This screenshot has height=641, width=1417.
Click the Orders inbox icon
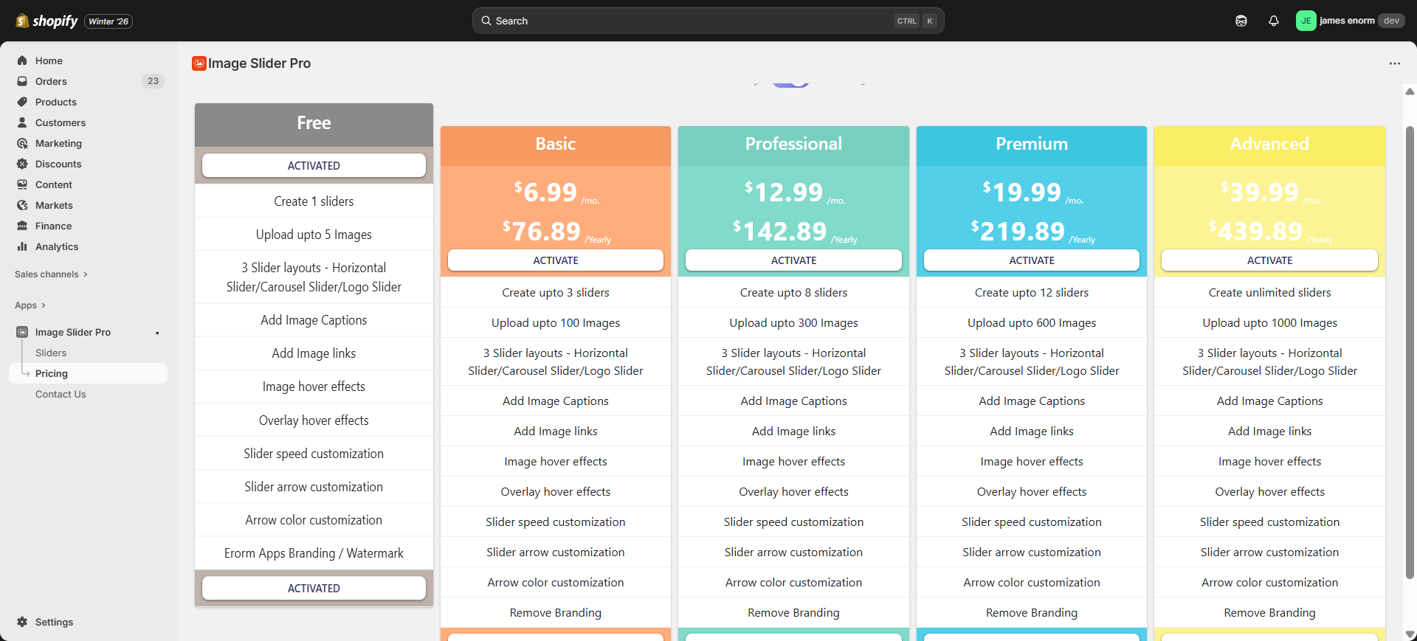[x=22, y=81]
